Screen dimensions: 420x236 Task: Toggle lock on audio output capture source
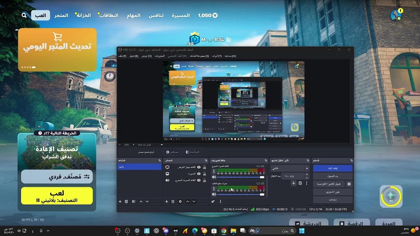click(x=205, y=180)
